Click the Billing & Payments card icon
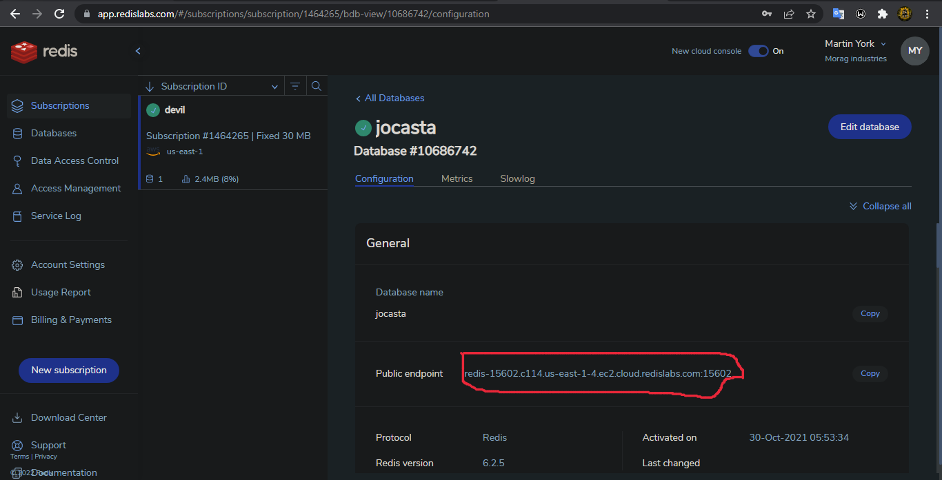Image resolution: width=942 pixels, height=480 pixels. pyautogui.click(x=17, y=320)
